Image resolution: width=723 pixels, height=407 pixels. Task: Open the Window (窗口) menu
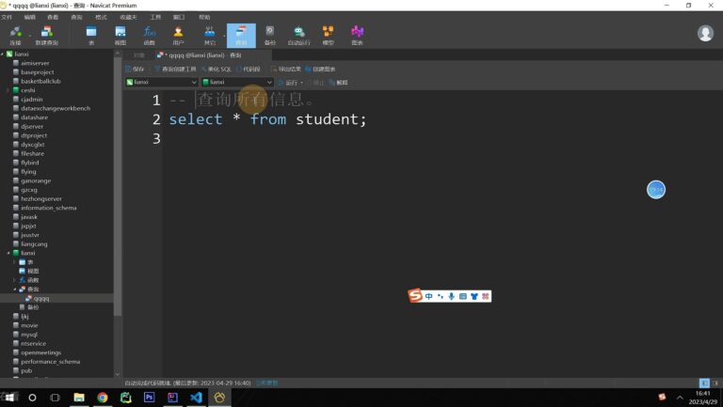point(179,17)
